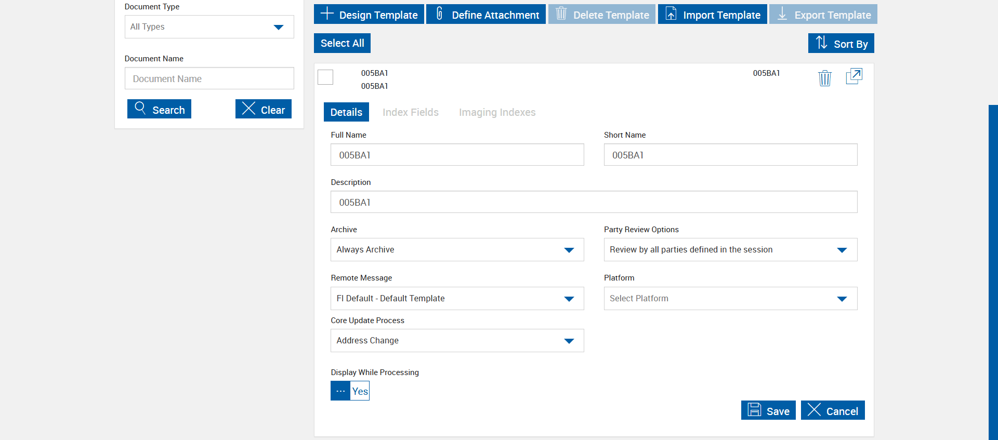The image size is (998, 440).
Task: Click into the Document Name search field
Action: pyautogui.click(x=209, y=78)
